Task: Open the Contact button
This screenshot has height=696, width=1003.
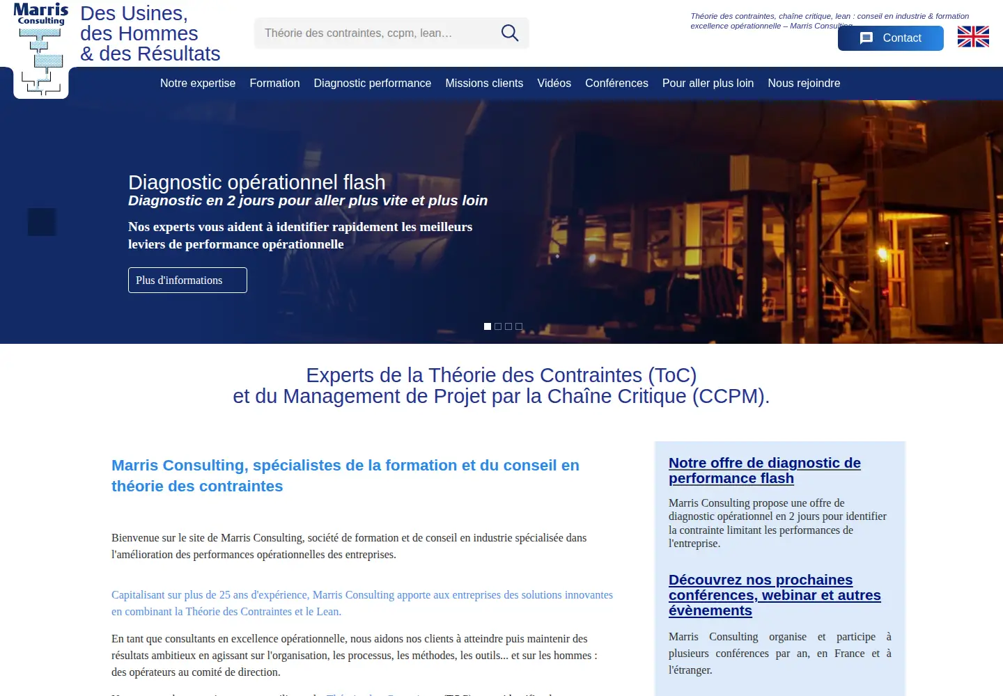Action: (x=891, y=38)
